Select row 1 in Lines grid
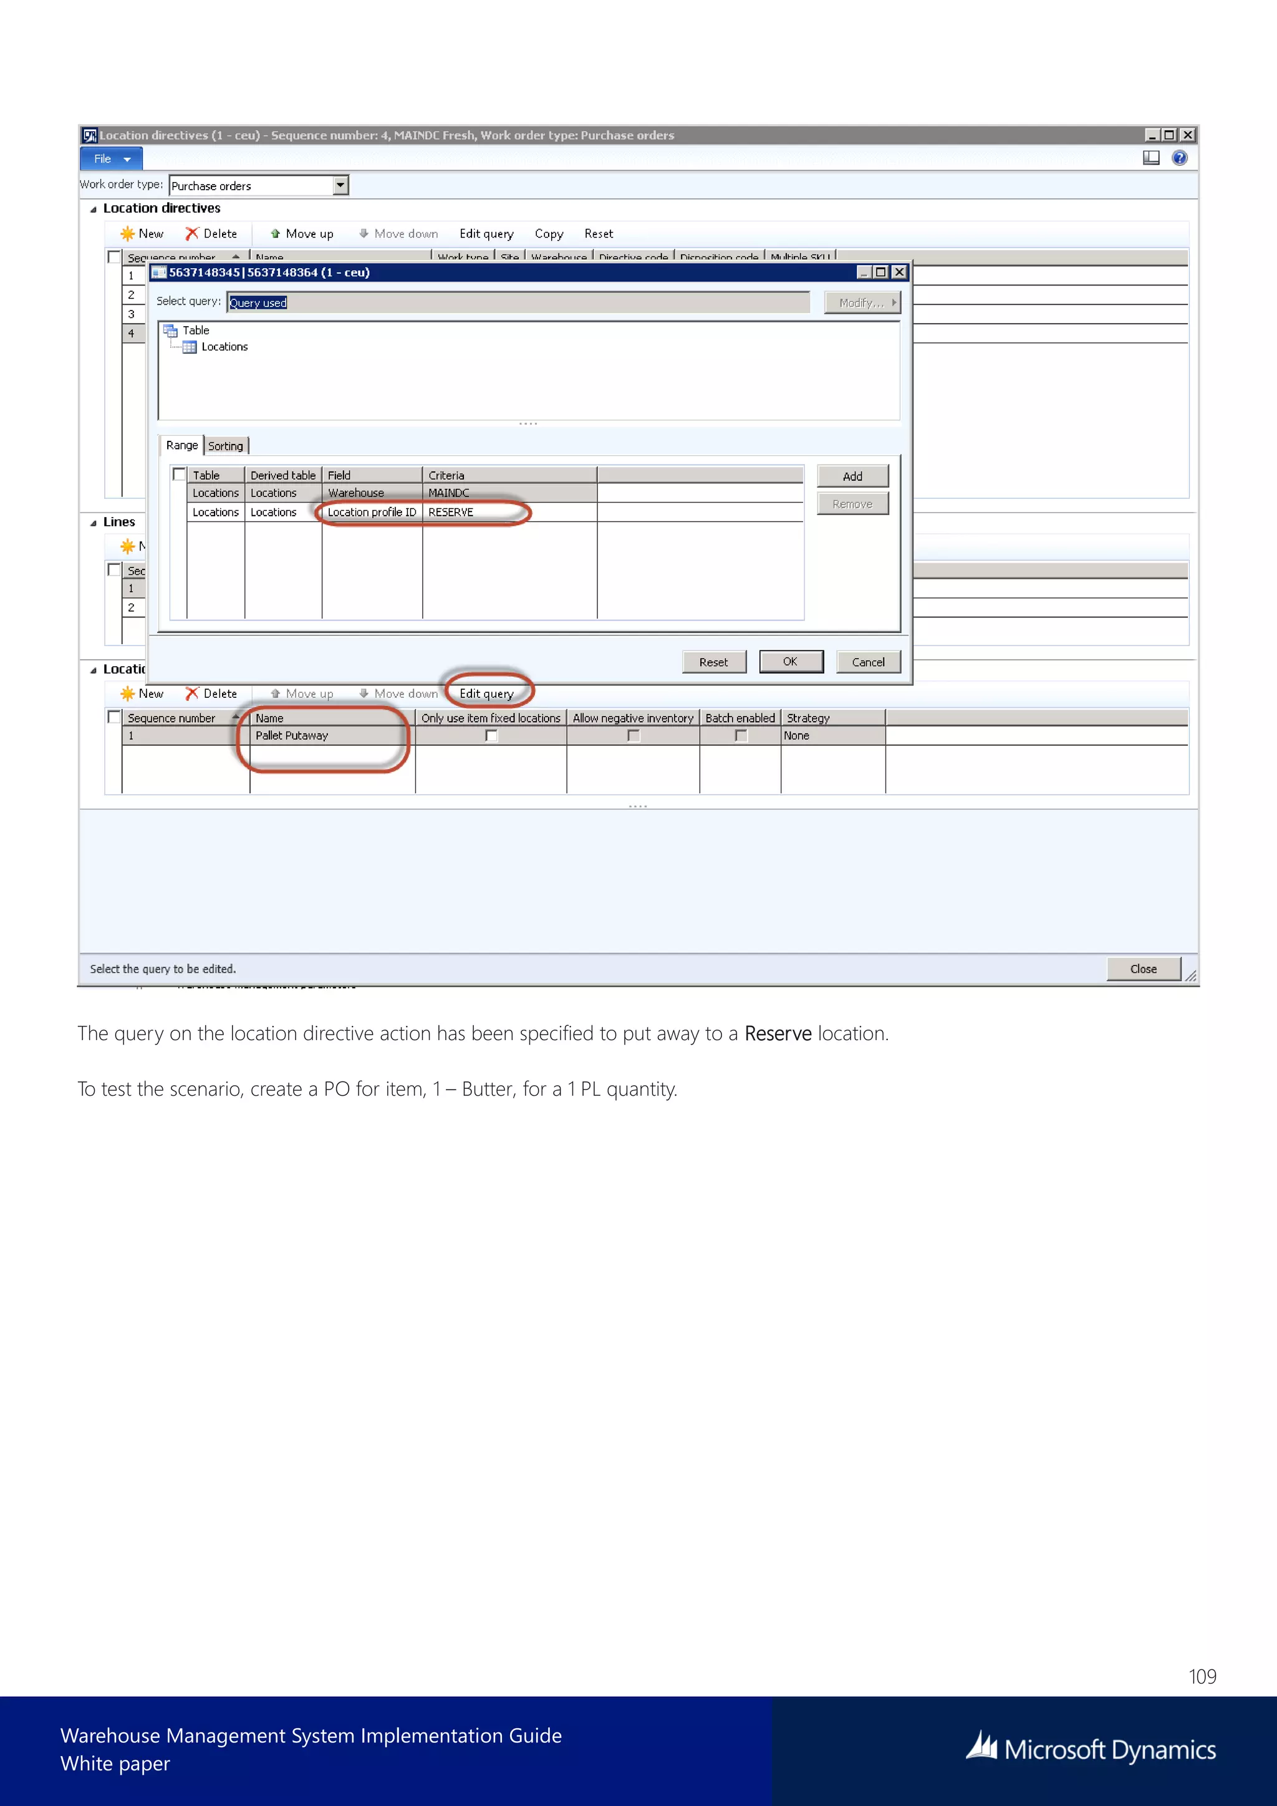Screen dimensions: 1277x1806 pyautogui.click(x=133, y=588)
